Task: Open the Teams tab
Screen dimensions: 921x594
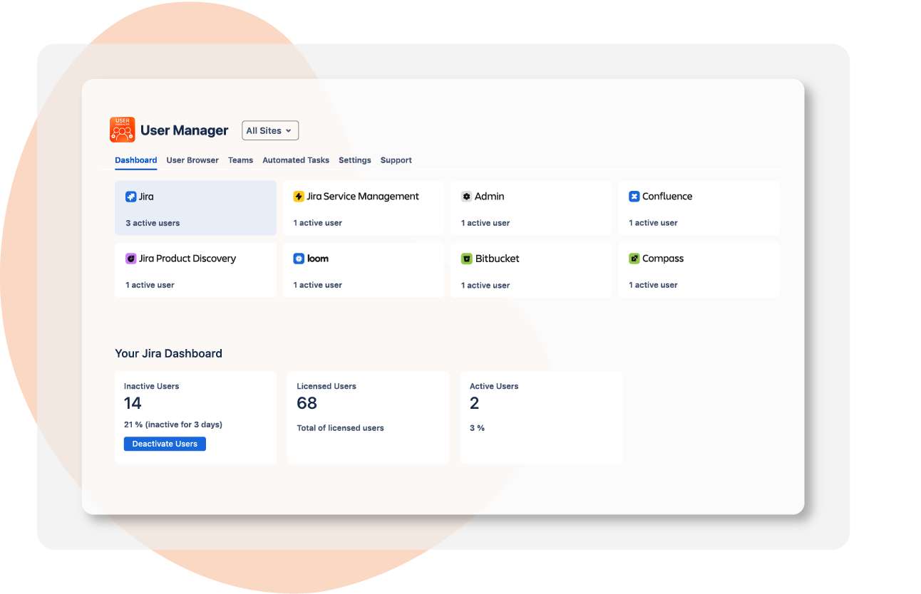Action: (240, 160)
